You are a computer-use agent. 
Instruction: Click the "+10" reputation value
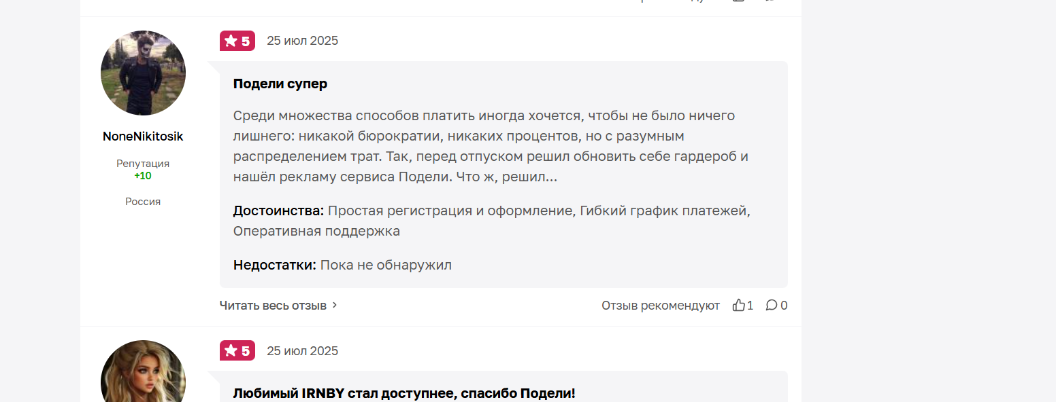[x=143, y=176]
